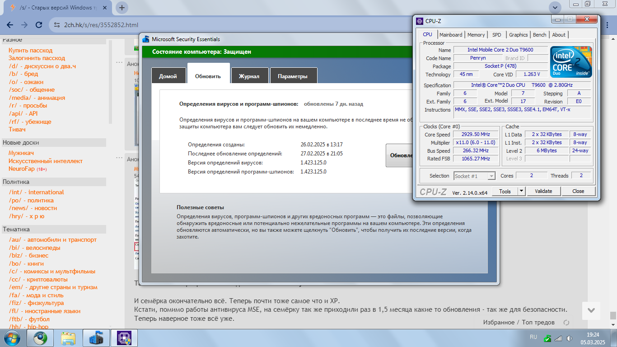The image size is (617, 347).
Task: Open a new browser tab
Action: pos(122,8)
